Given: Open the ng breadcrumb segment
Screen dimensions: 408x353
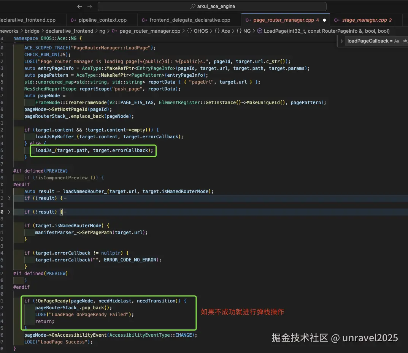Looking at the screenshot, I should click(x=102, y=31).
